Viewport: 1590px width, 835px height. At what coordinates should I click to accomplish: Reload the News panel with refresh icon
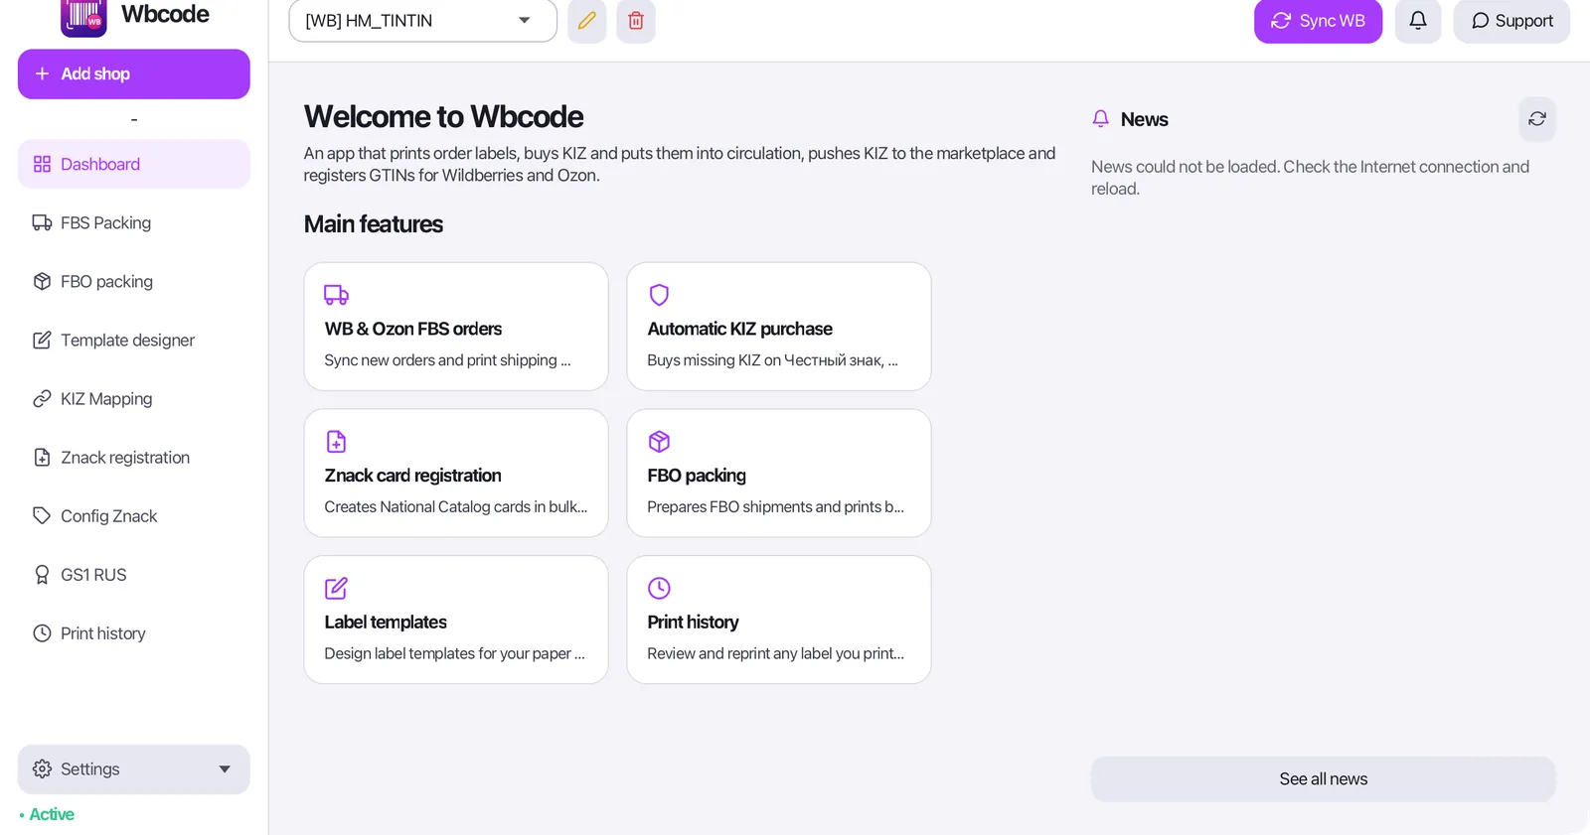[1537, 119]
